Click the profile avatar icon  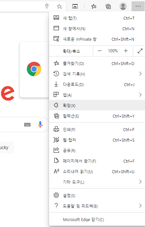click(x=123, y=6)
